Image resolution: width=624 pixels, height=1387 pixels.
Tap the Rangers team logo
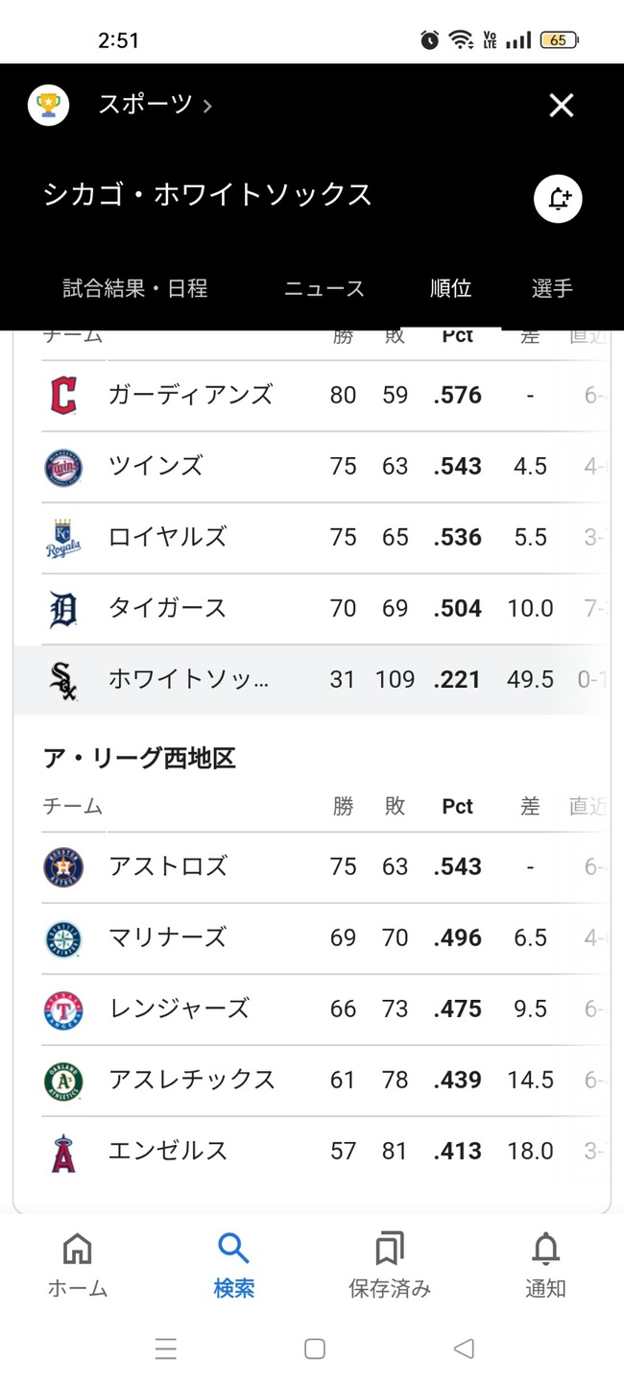[63, 1010]
